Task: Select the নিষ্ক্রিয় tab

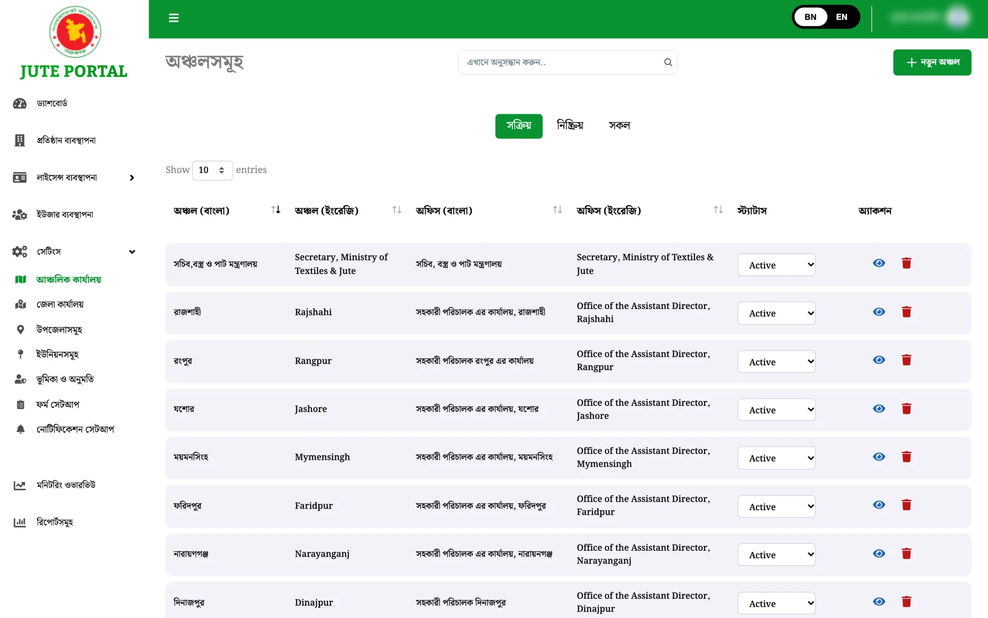Action: (x=570, y=126)
